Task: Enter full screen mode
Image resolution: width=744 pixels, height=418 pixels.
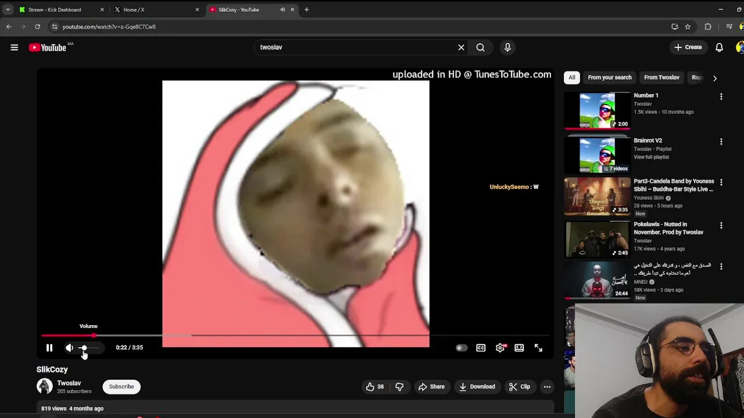Action: 538,348
